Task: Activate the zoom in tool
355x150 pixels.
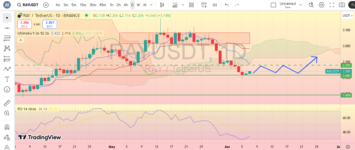Action: tap(7, 113)
